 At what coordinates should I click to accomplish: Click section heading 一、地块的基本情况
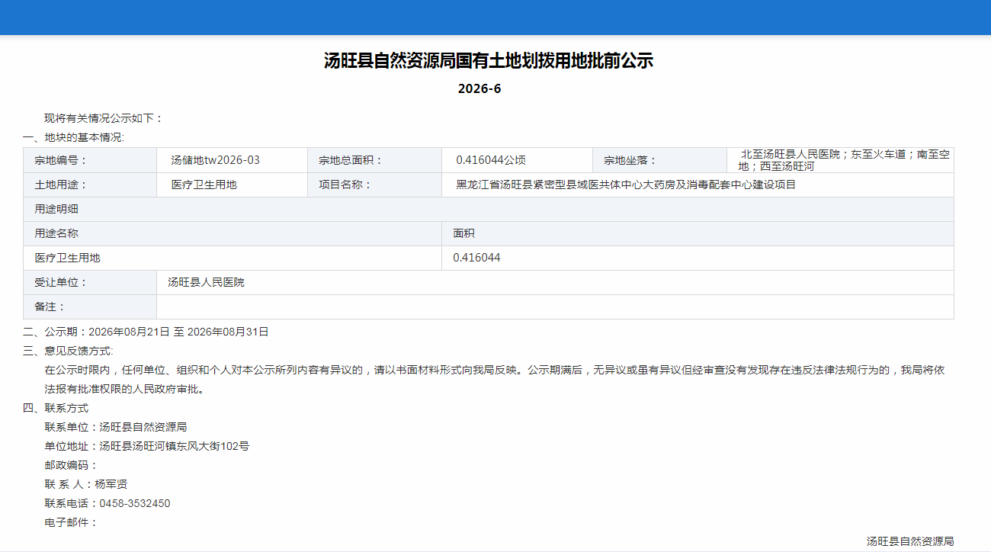[x=73, y=137]
